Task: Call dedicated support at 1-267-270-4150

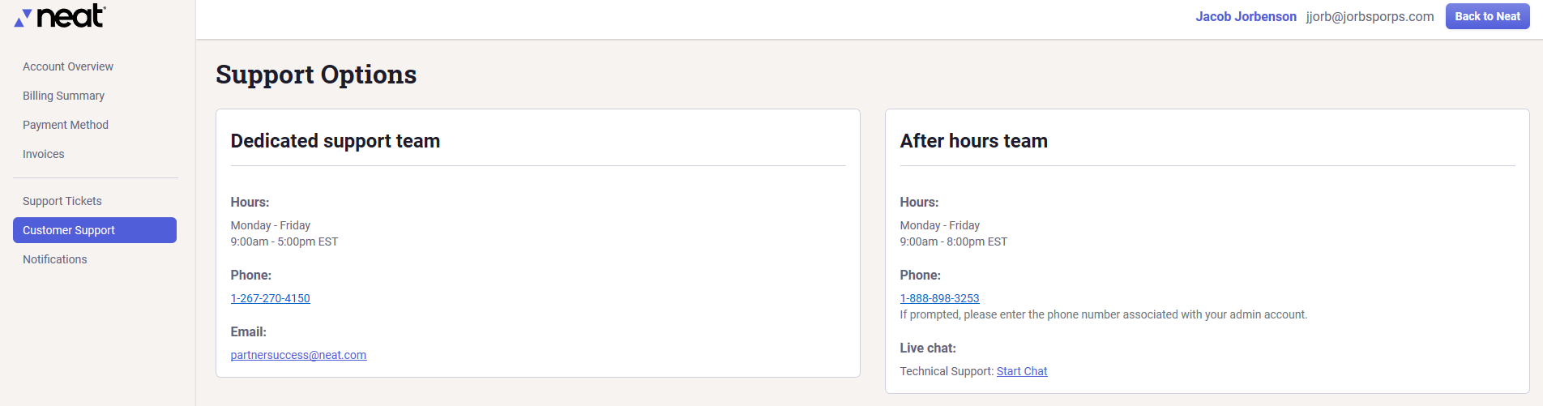Action: 270,298
